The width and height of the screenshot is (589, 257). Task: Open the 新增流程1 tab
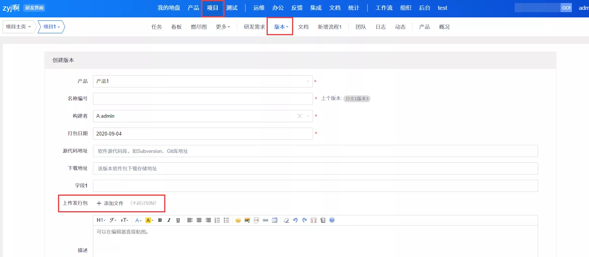[x=330, y=27]
